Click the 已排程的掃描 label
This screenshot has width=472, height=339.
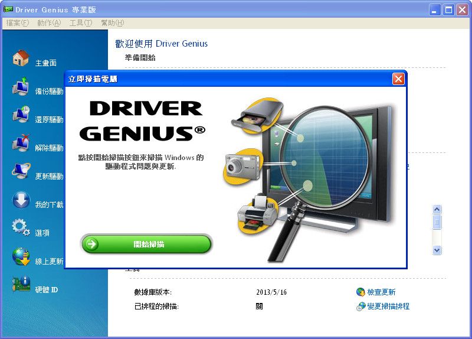[156, 307]
